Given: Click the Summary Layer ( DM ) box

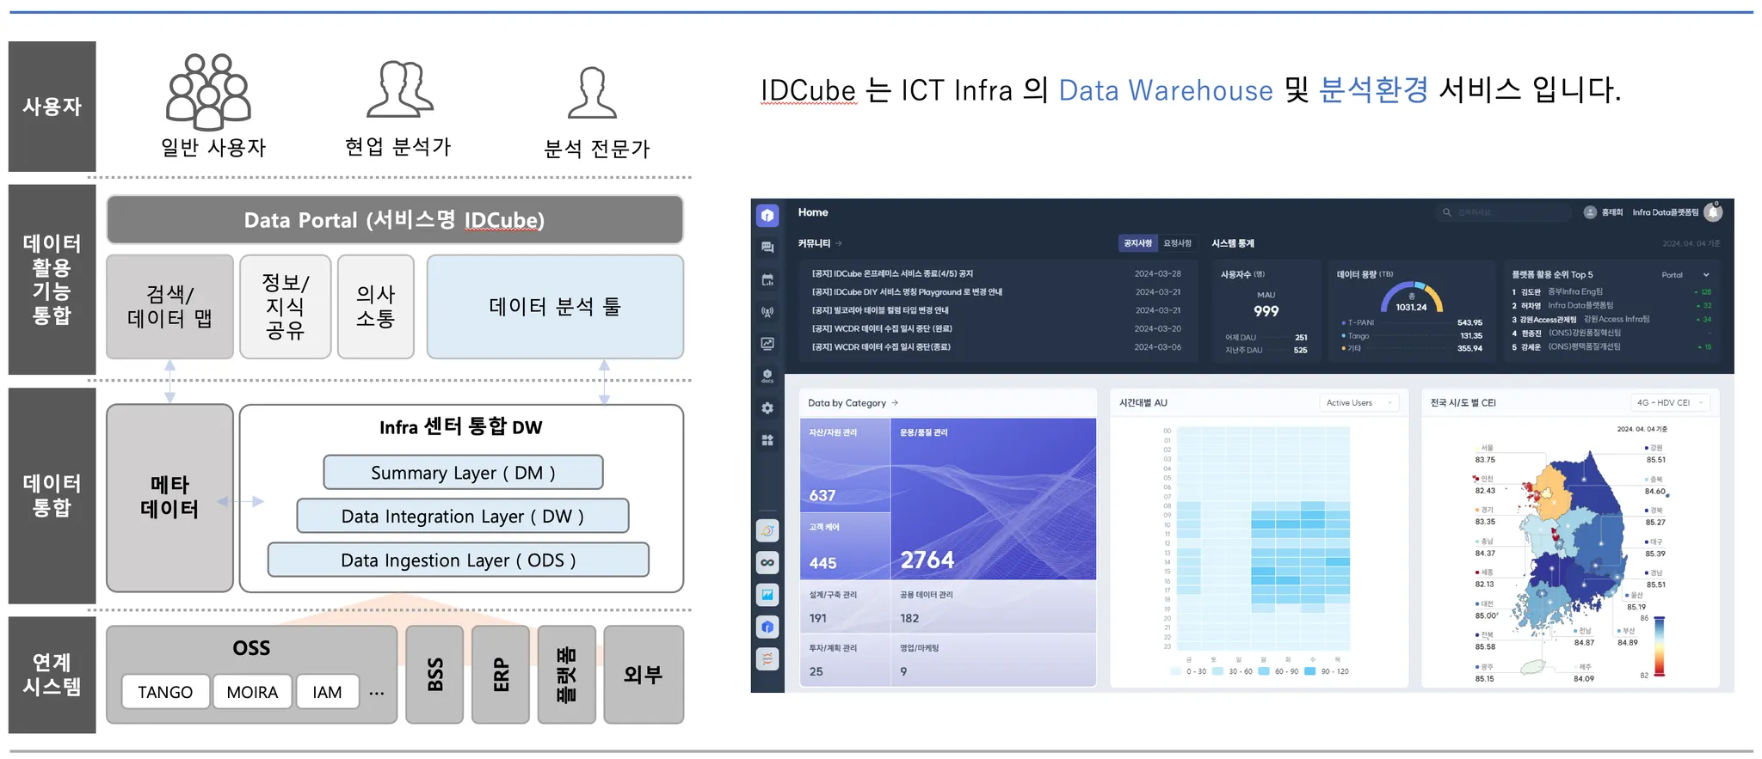Looking at the screenshot, I should (463, 472).
